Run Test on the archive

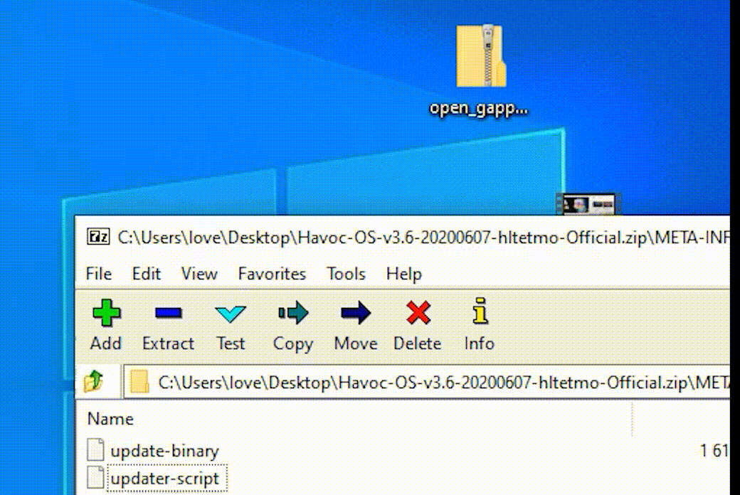point(231,313)
